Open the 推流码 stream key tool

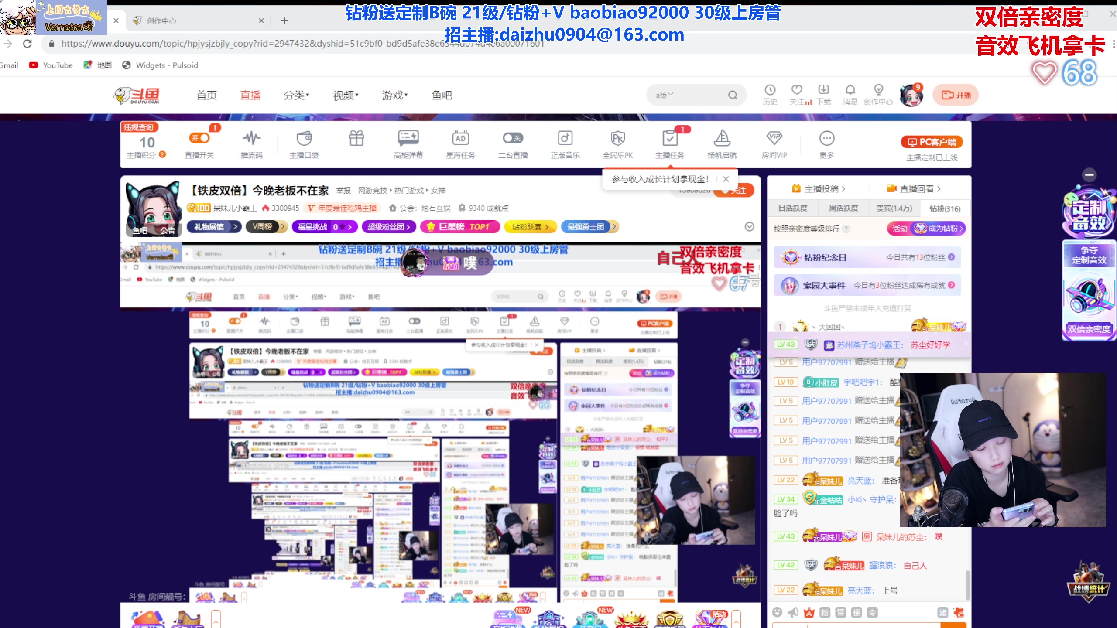point(252,145)
